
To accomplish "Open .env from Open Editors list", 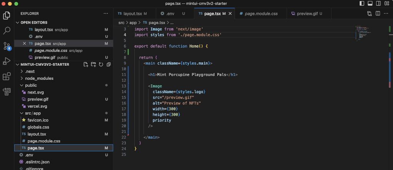I will point(64,36).
